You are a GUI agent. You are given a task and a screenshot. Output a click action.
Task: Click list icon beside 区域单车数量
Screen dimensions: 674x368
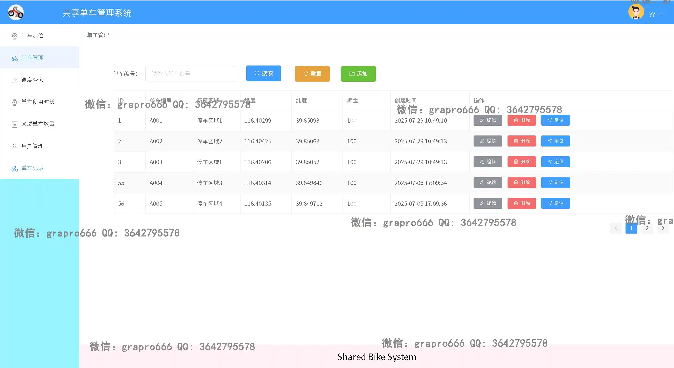click(15, 124)
